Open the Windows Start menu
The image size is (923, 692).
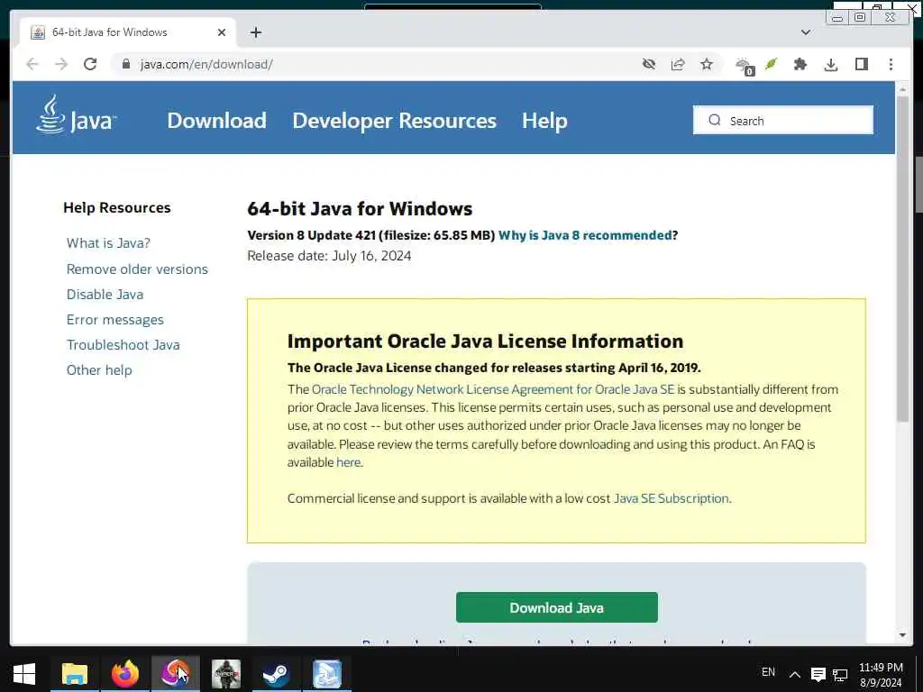point(24,674)
